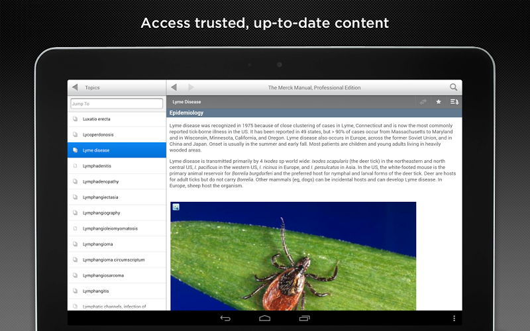Tap the deer tick photo

click(293, 256)
